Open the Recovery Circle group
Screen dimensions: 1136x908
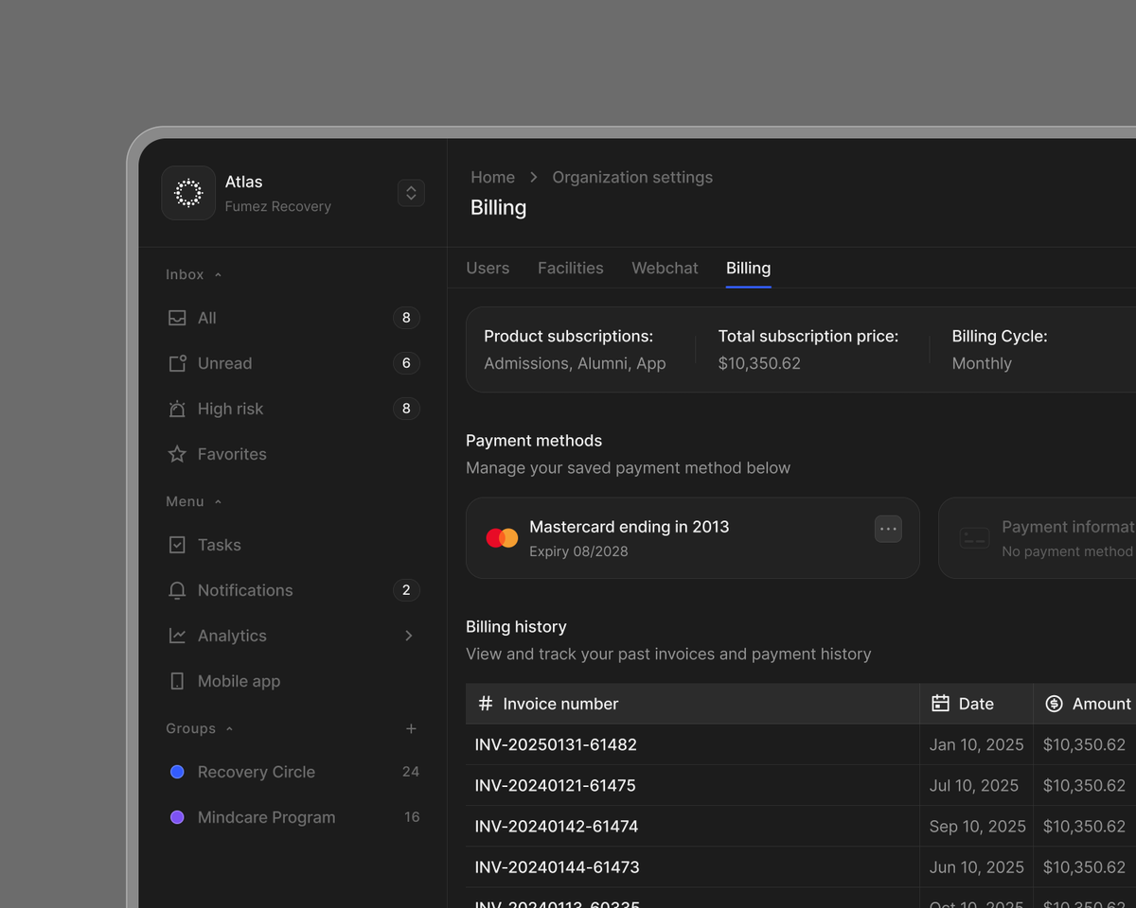point(293,772)
